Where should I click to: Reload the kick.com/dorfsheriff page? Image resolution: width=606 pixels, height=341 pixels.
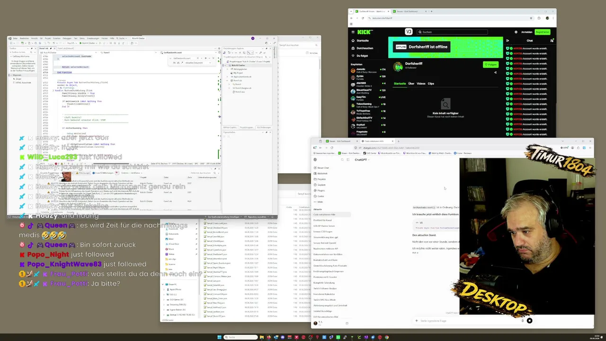coord(363,18)
